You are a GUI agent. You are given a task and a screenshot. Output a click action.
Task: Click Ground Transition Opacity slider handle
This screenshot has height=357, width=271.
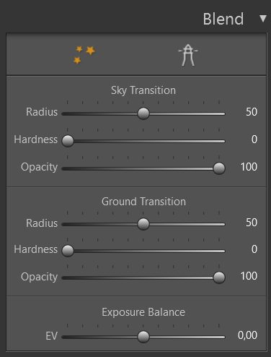219,278
